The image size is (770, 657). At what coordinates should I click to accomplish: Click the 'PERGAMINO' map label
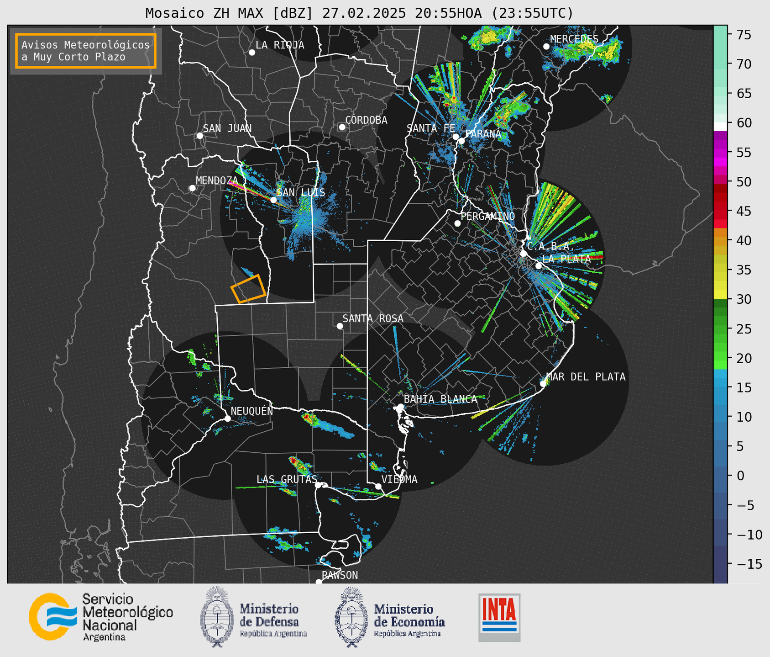[488, 216]
